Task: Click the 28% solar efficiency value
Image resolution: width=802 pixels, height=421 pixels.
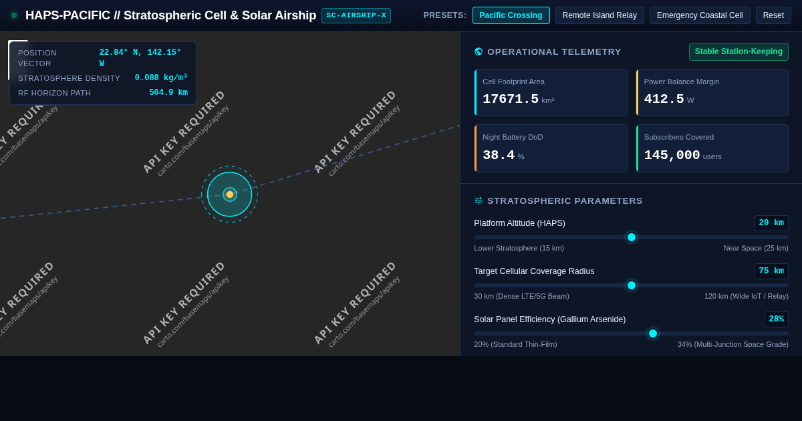Action: [x=777, y=319]
